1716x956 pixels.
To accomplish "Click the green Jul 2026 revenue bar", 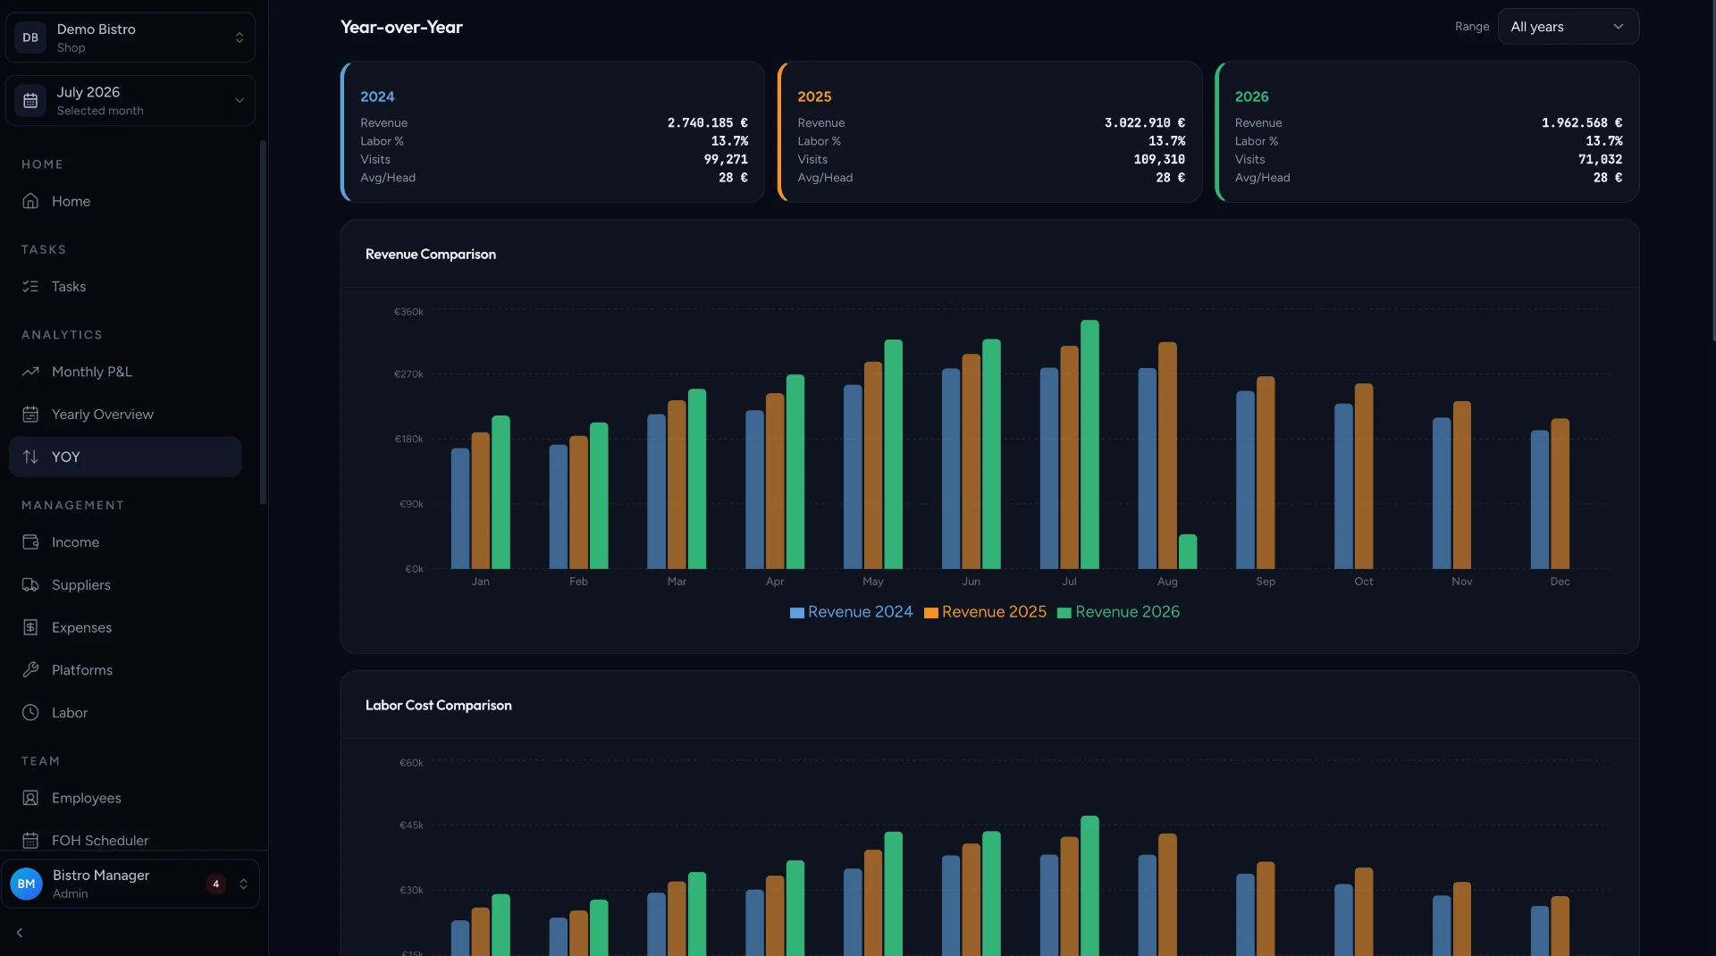I will coord(1089,445).
